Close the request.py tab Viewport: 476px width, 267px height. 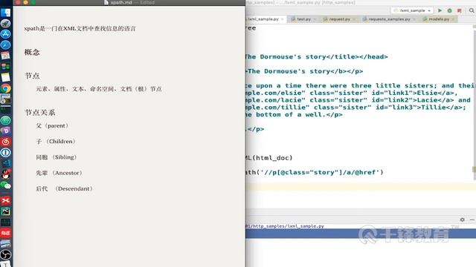[x=354, y=19]
